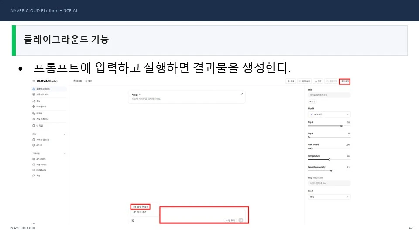Select 파일 업로드 file upload option

[141, 207]
